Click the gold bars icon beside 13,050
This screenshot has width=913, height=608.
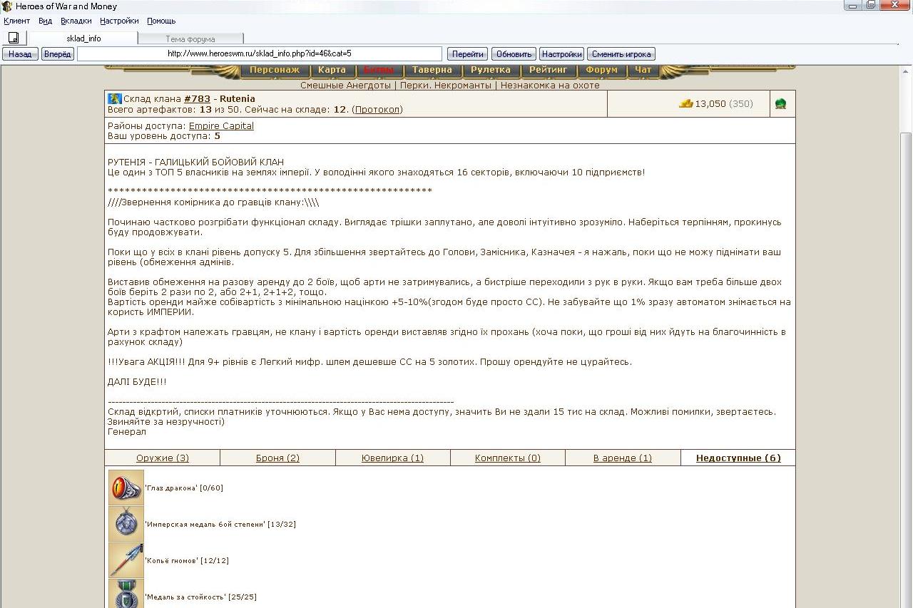coord(686,103)
